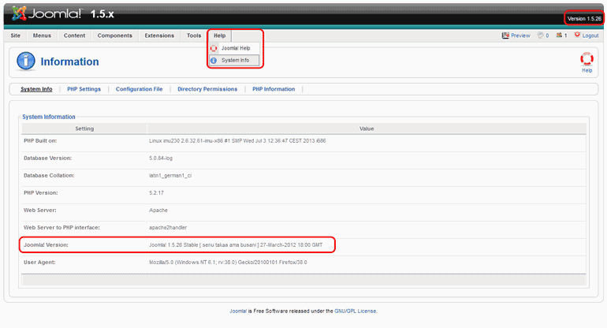Click the Logout icon
607x328 pixels.
coord(577,35)
